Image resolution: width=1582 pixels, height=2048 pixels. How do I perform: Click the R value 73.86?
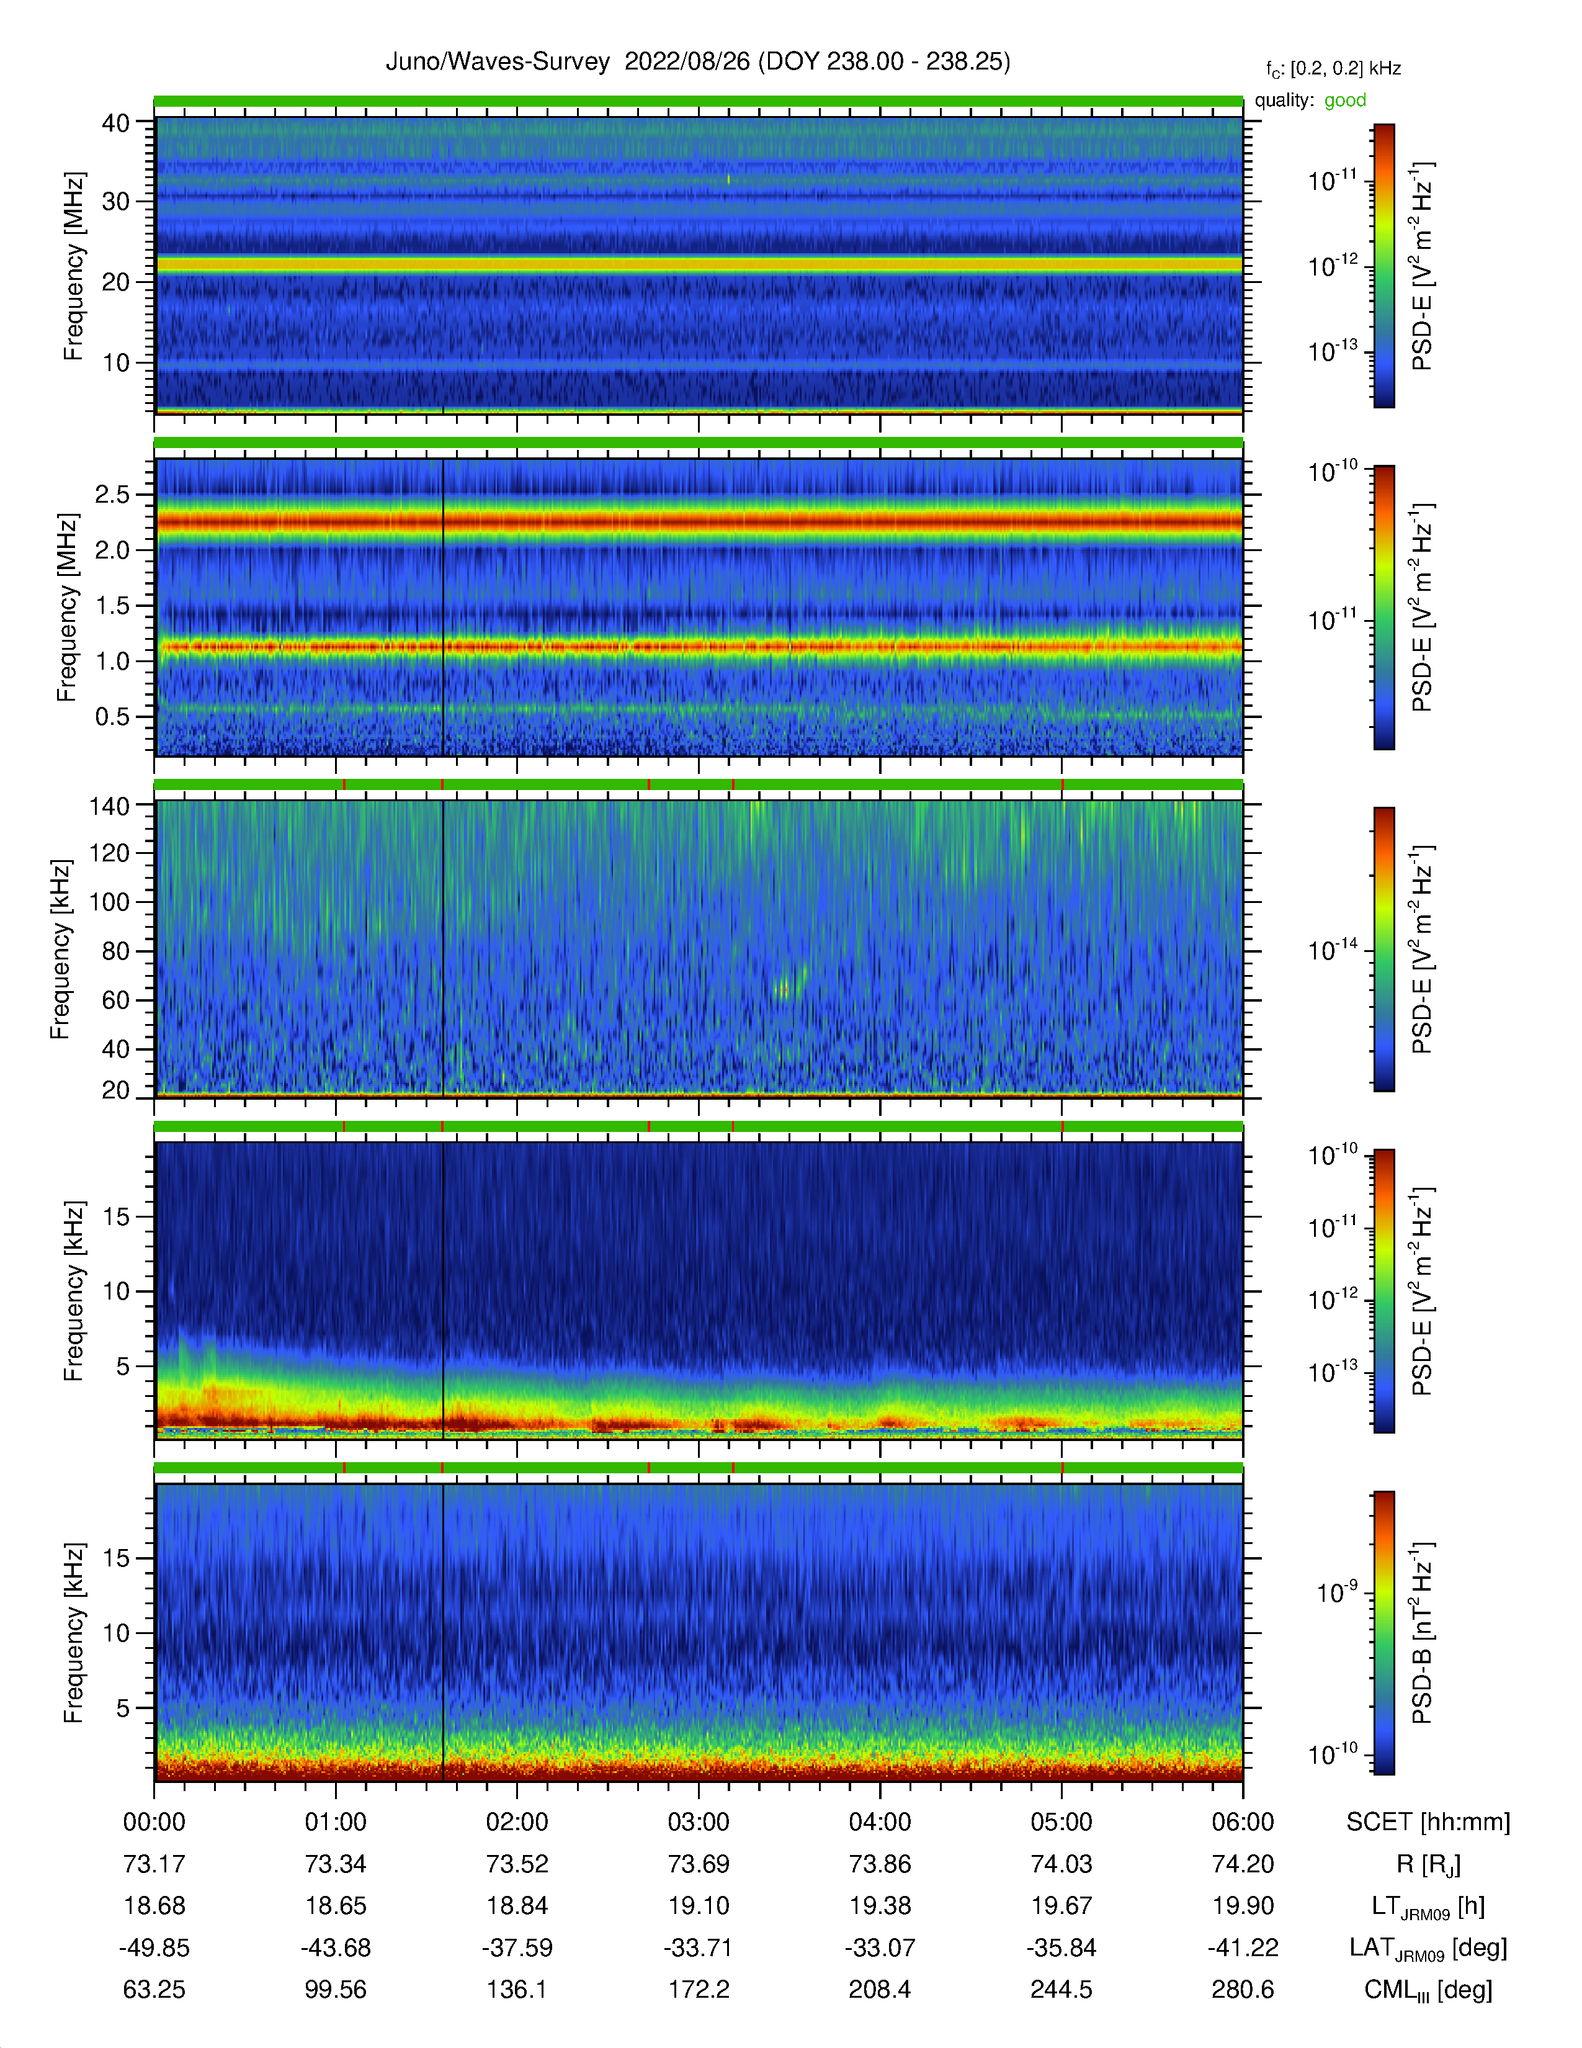tap(880, 1864)
